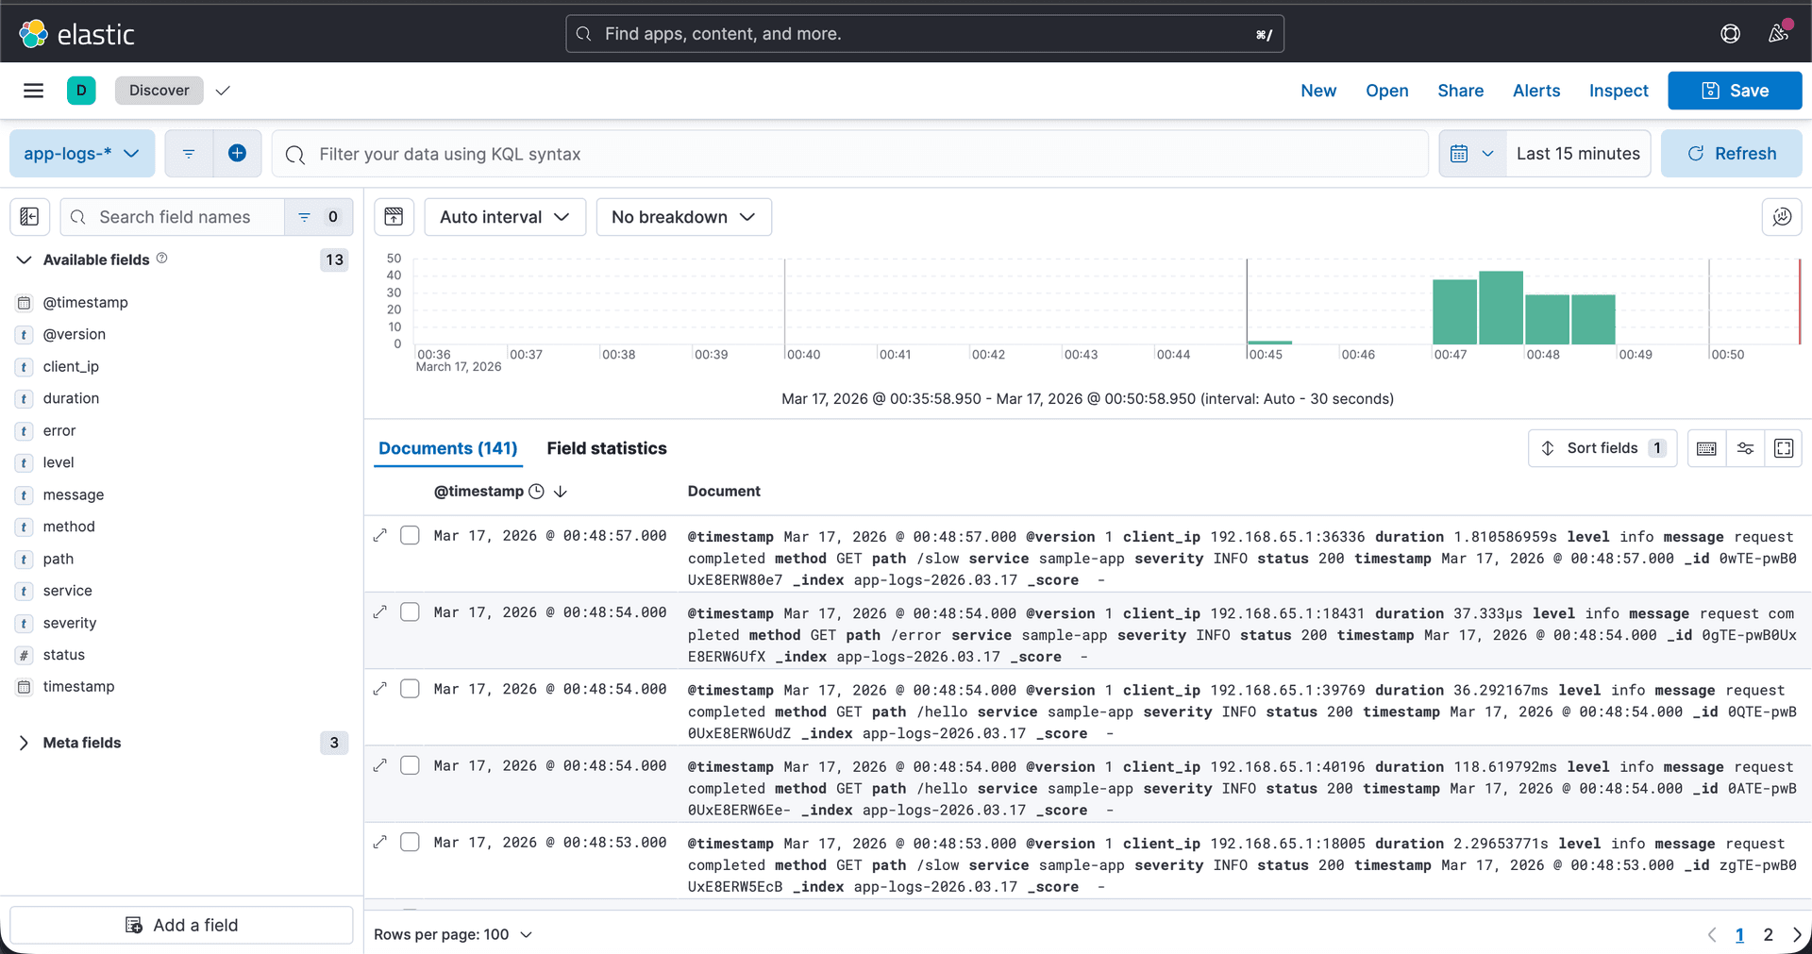Expand the Meta fields section
This screenshot has height=954, width=1812.
coord(25,743)
